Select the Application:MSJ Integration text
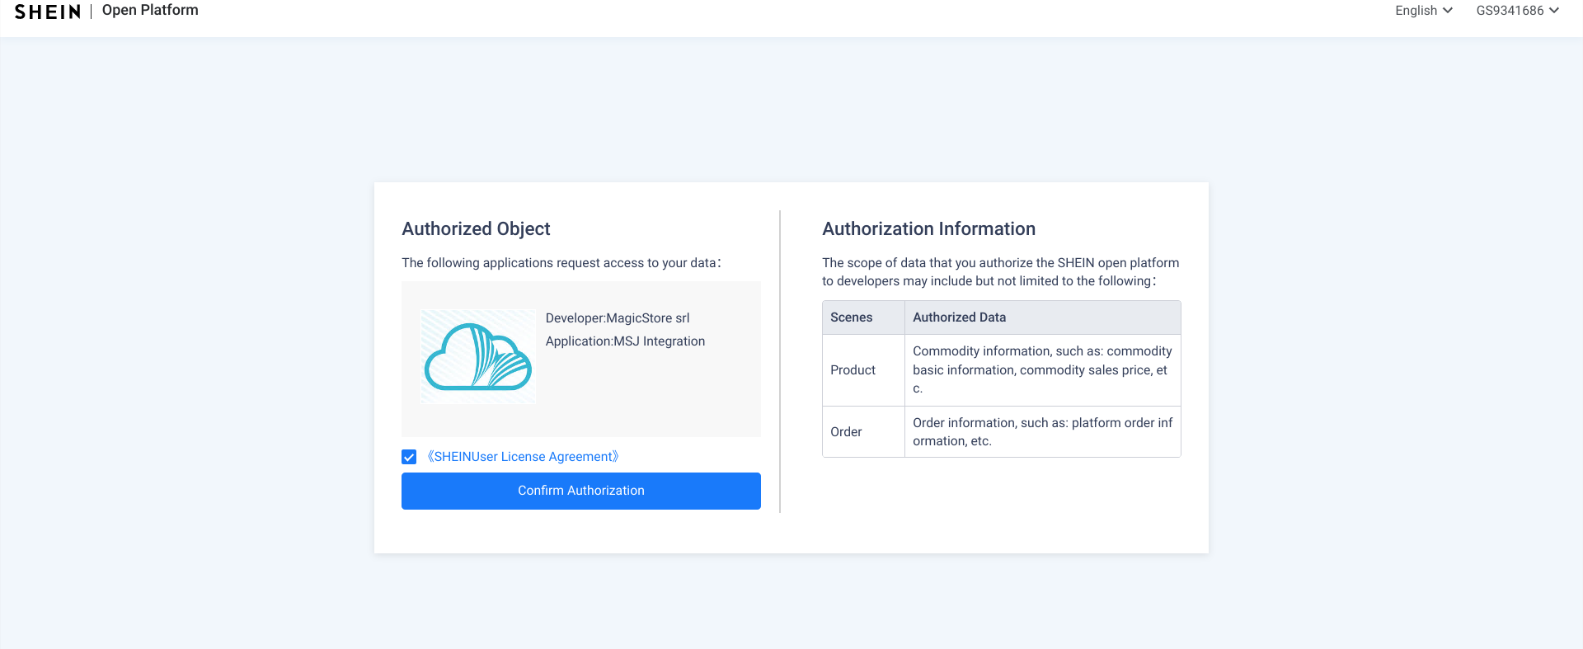The height and width of the screenshot is (649, 1583). (625, 341)
